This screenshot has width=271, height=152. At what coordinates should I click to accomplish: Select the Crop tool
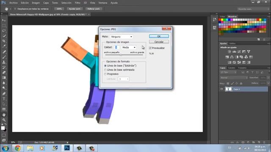[4, 41]
